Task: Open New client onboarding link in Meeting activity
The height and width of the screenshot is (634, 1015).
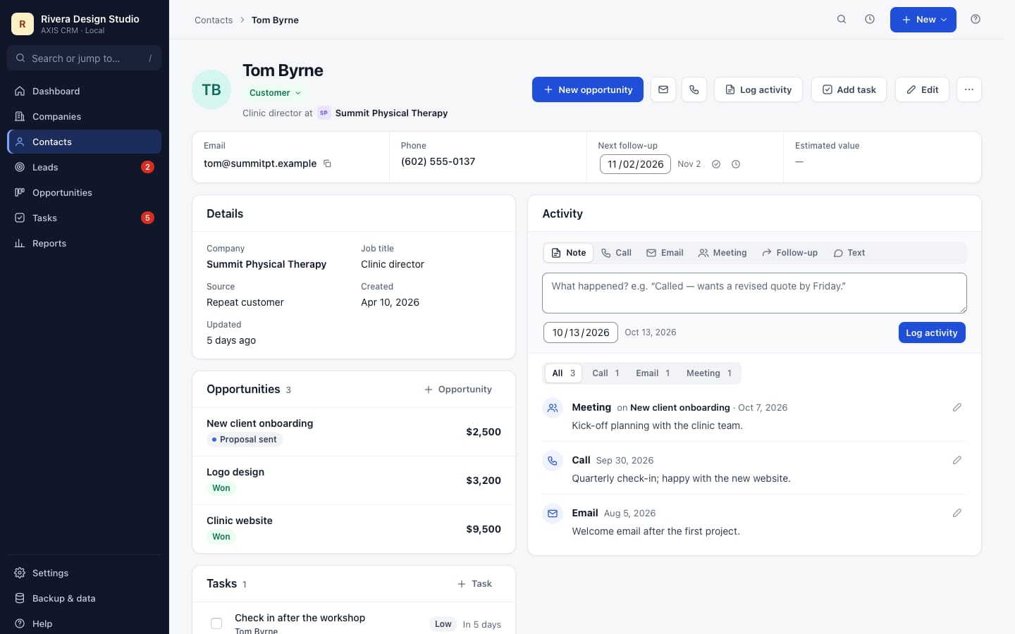Action: (x=679, y=407)
